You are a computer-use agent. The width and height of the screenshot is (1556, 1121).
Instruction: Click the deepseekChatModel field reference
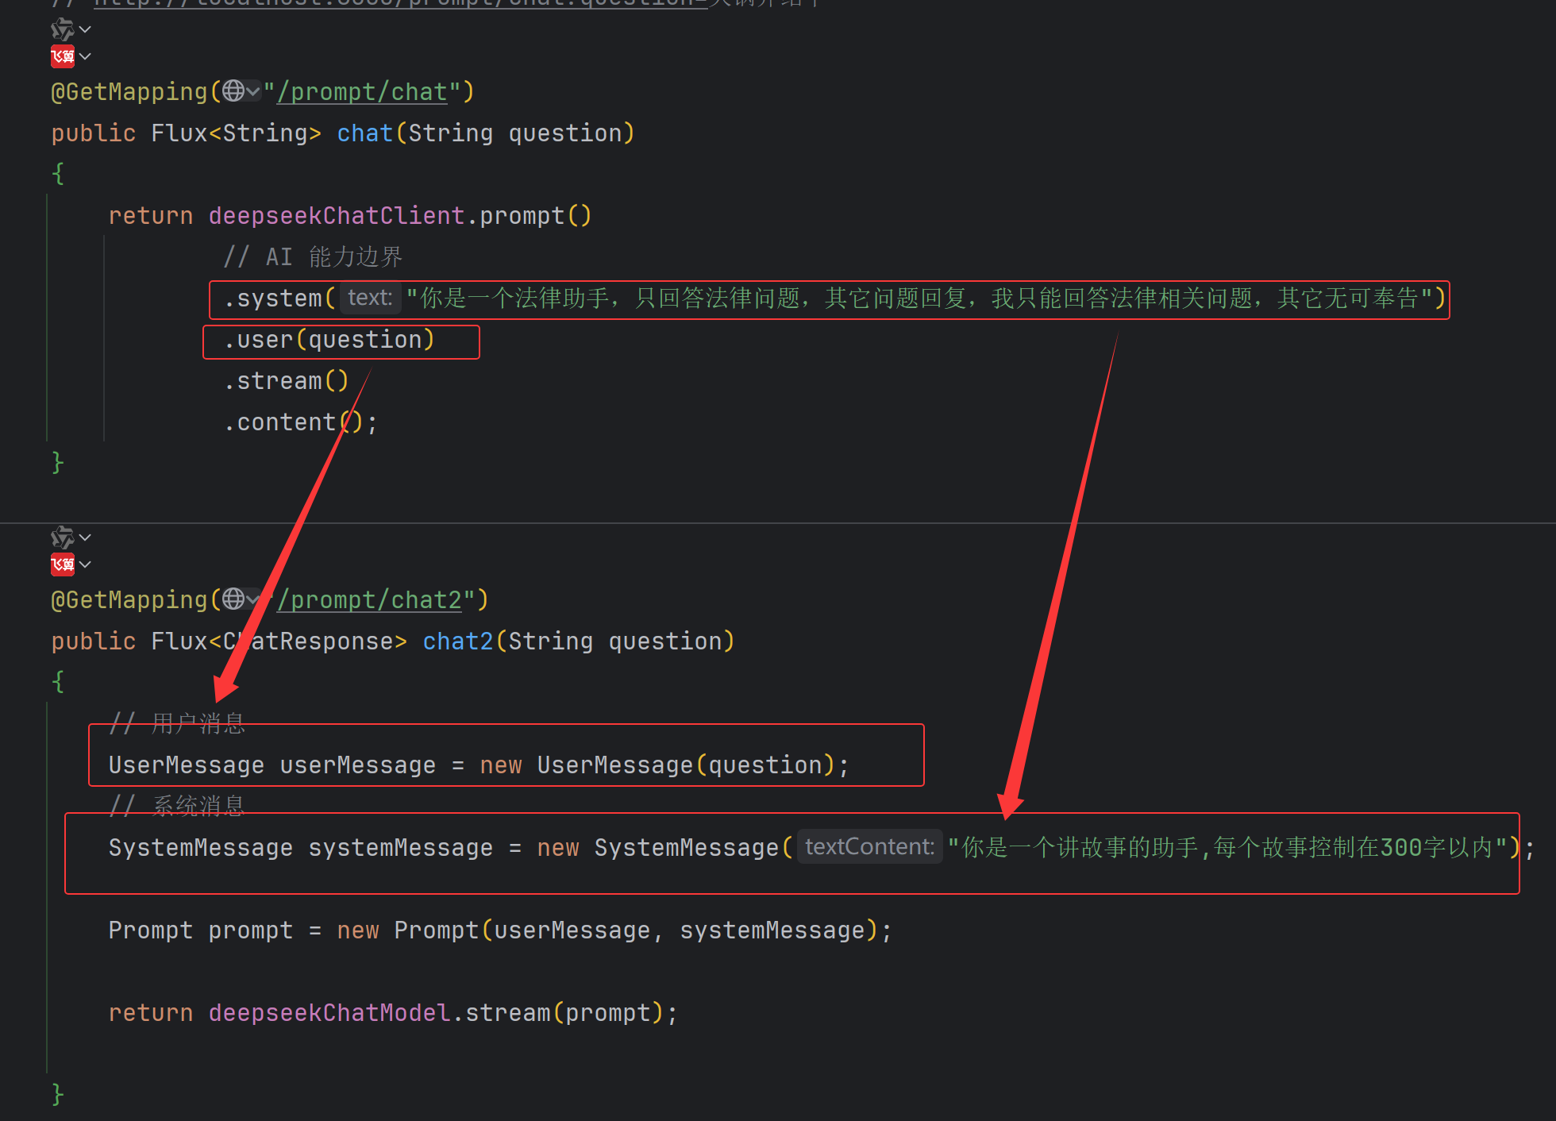click(x=329, y=1013)
